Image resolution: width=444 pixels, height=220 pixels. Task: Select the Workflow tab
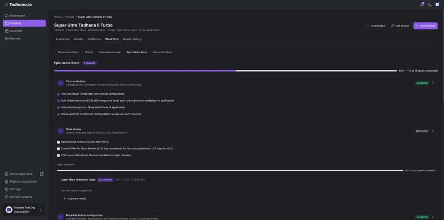(112, 39)
